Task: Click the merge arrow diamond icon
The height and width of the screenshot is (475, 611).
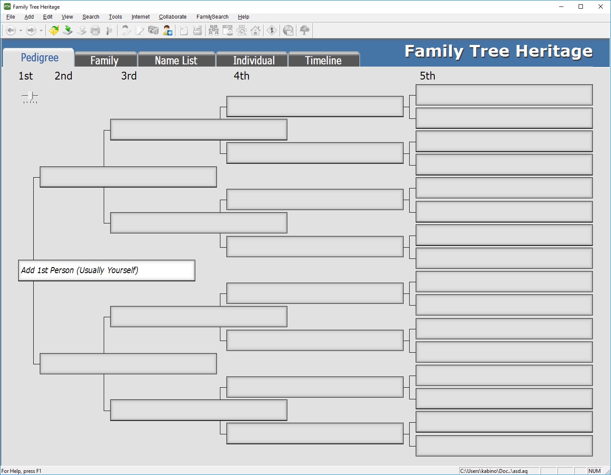Action: point(272,30)
